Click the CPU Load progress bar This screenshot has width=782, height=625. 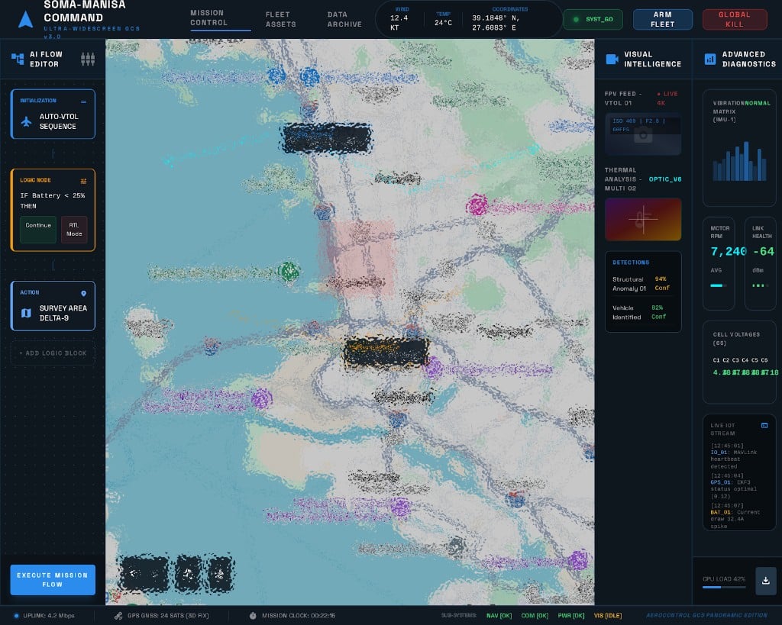(x=724, y=588)
